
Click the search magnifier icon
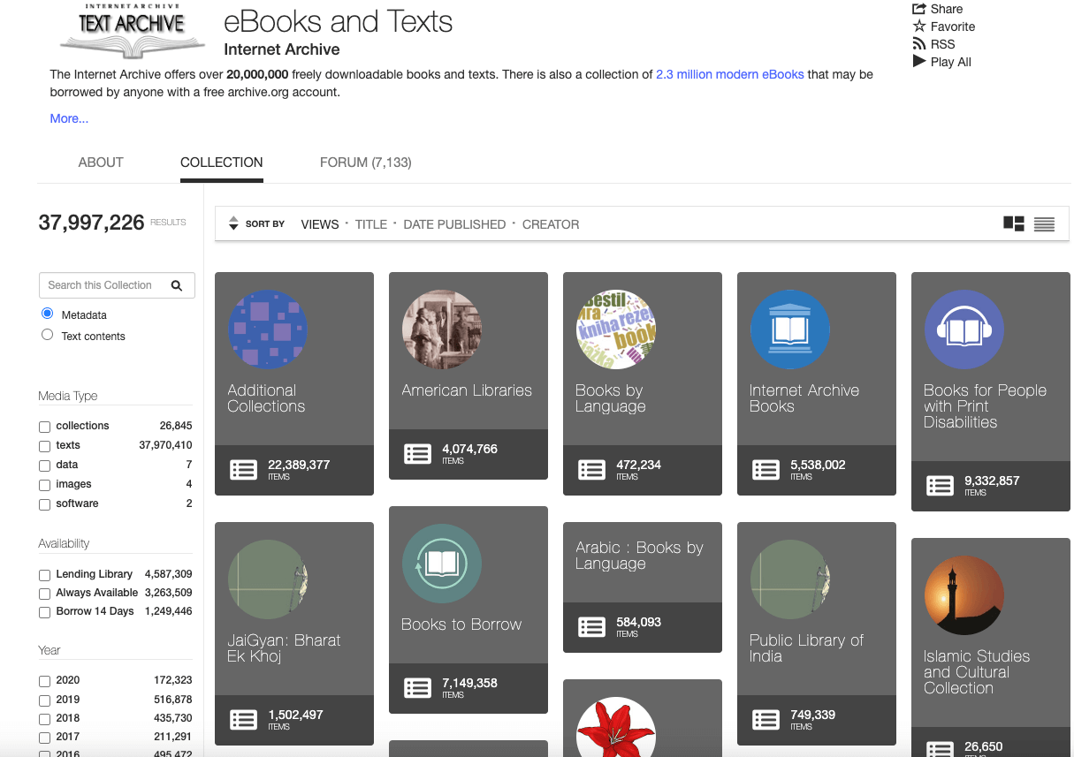[x=177, y=285]
